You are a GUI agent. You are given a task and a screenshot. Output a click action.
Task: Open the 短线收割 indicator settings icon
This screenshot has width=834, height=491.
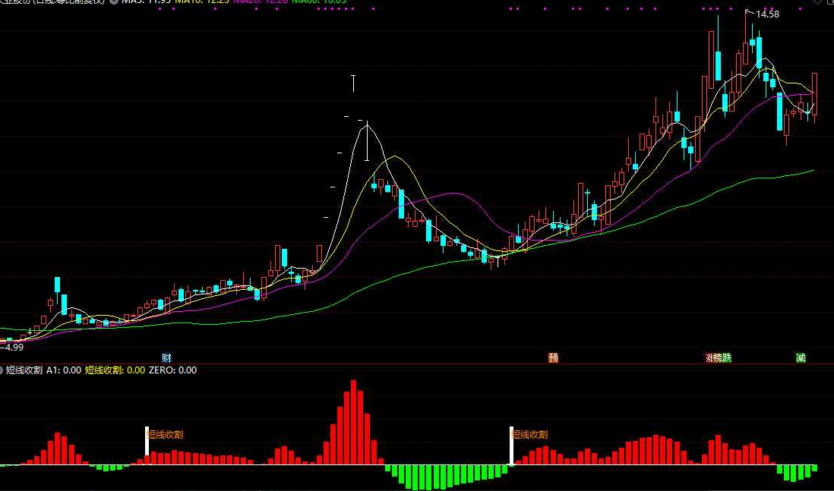pyautogui.click(x=1, y=370)
